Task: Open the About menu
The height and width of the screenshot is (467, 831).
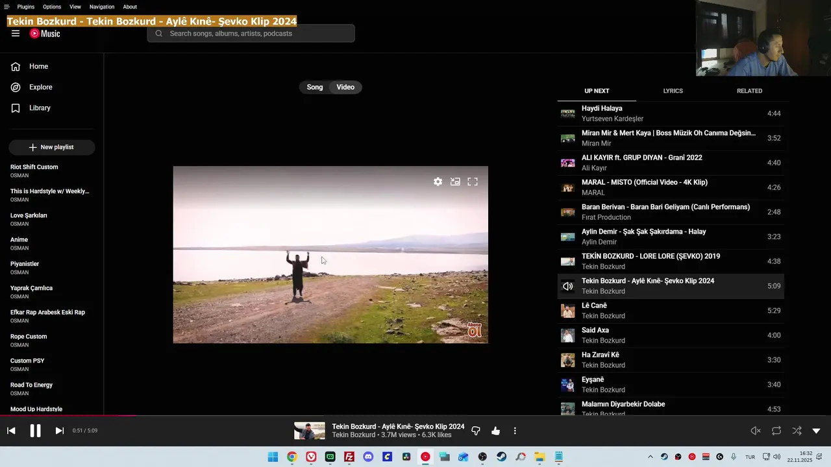Action: (x=130, y=7)
